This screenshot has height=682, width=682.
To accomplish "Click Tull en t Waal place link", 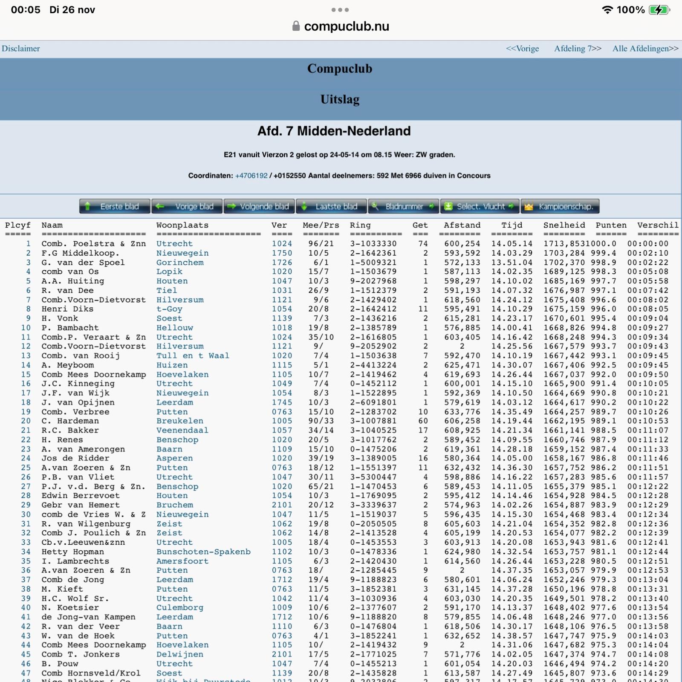I will [193, 355].
